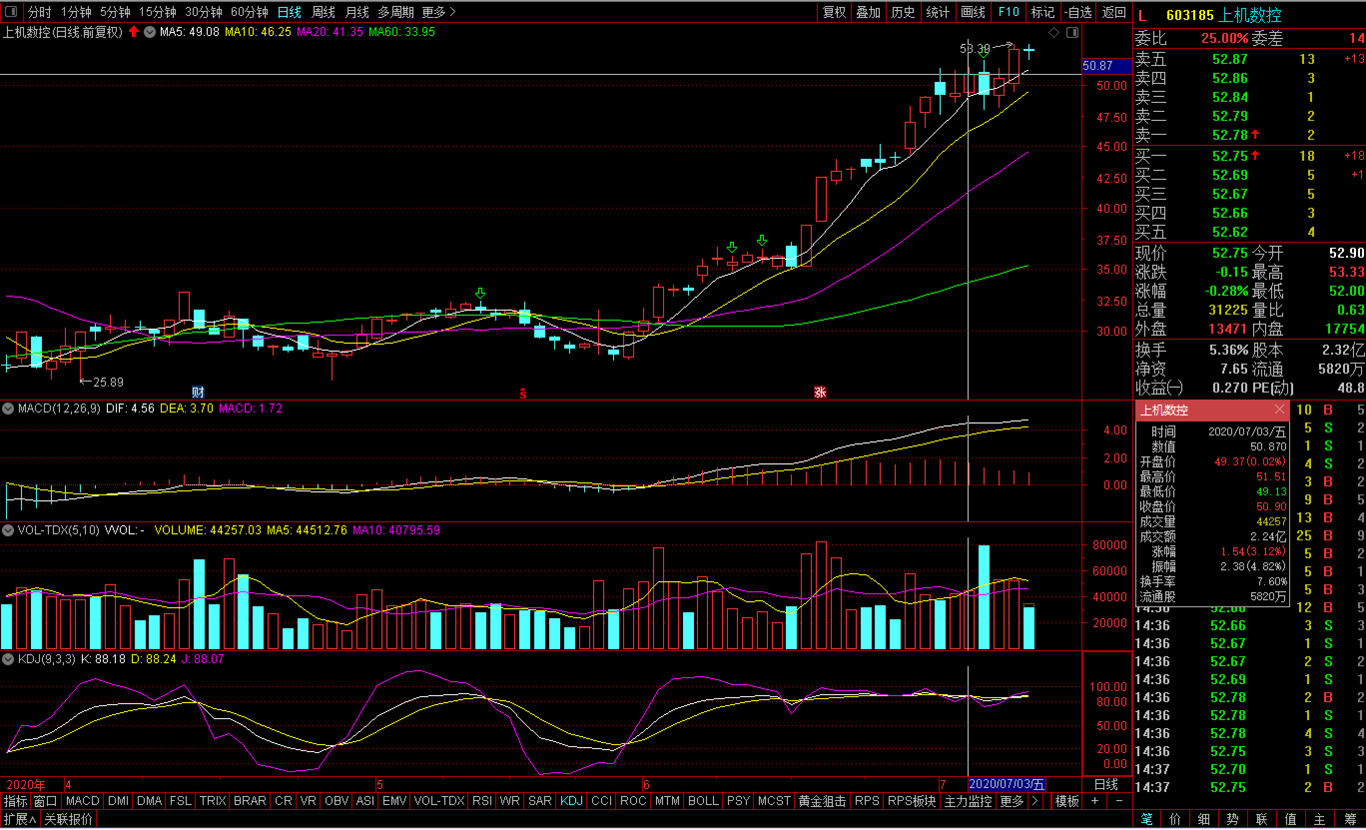1366x830 pixels.
Task: Click the red S marker below candles
Action: 523,394
